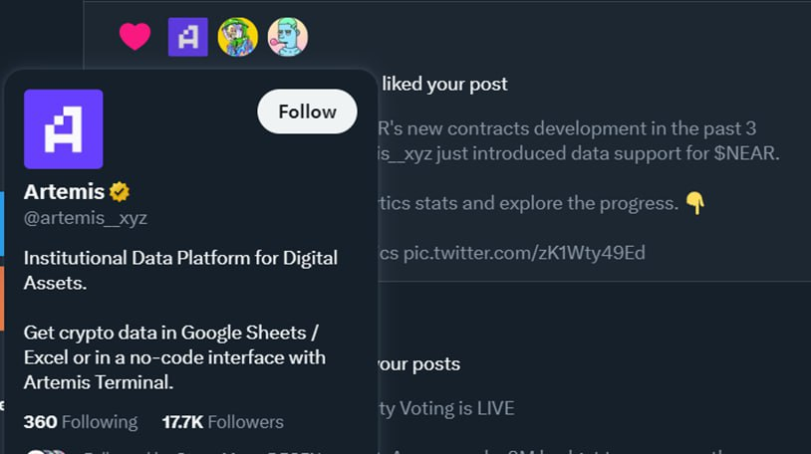View the 360 Following list
This screenshot has height=454, width=811.
pos(81,422)
